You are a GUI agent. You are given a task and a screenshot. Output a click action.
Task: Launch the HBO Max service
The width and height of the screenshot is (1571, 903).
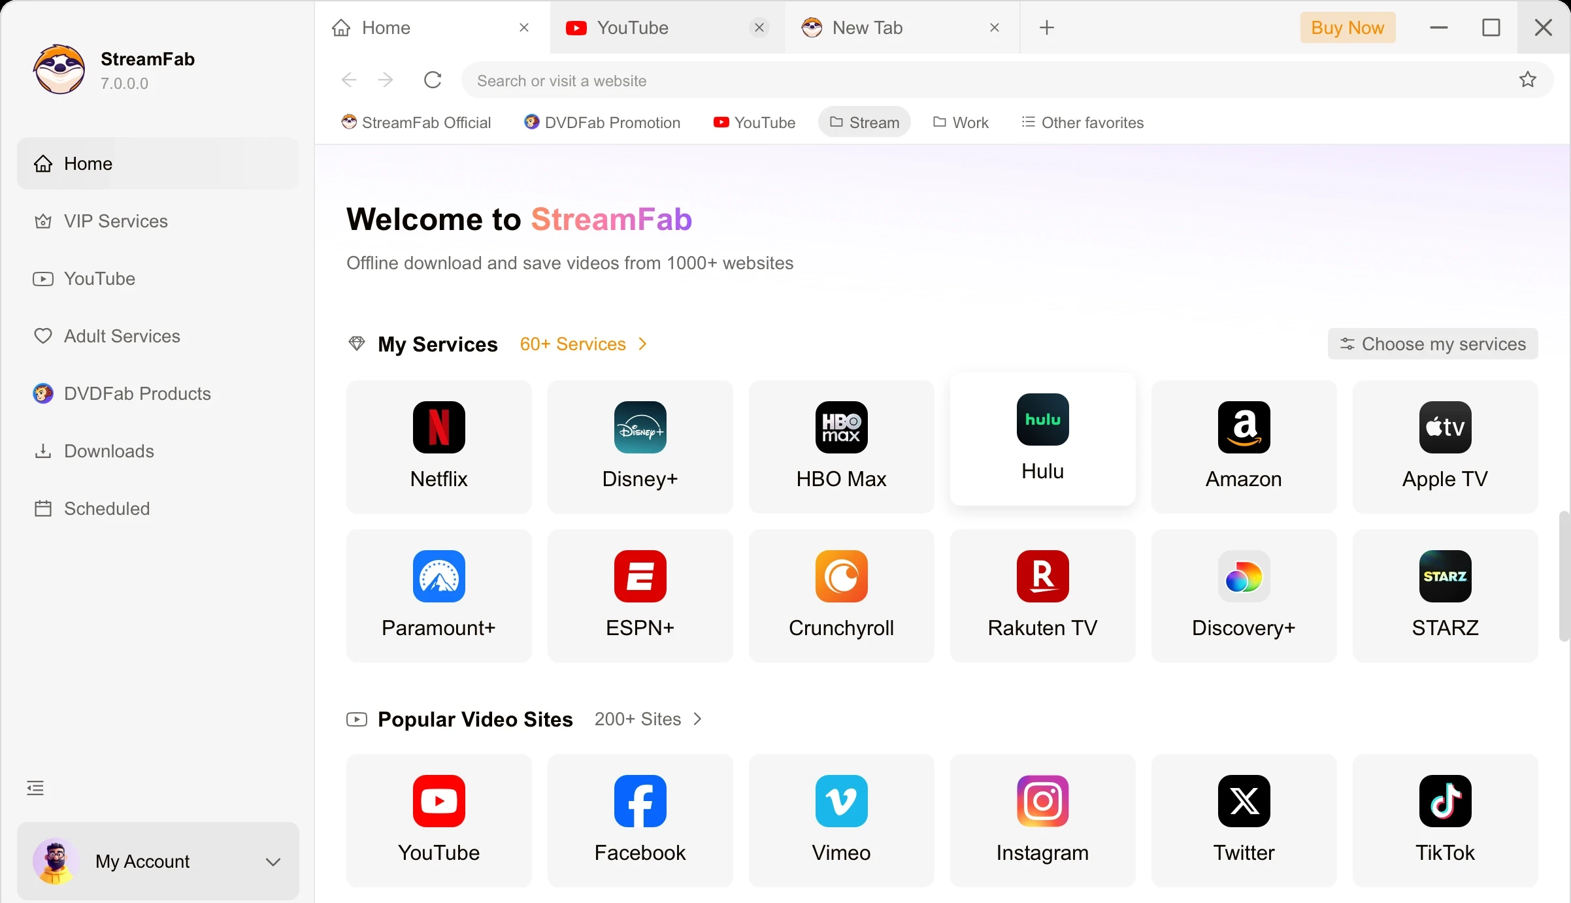[x=842, y=447]
